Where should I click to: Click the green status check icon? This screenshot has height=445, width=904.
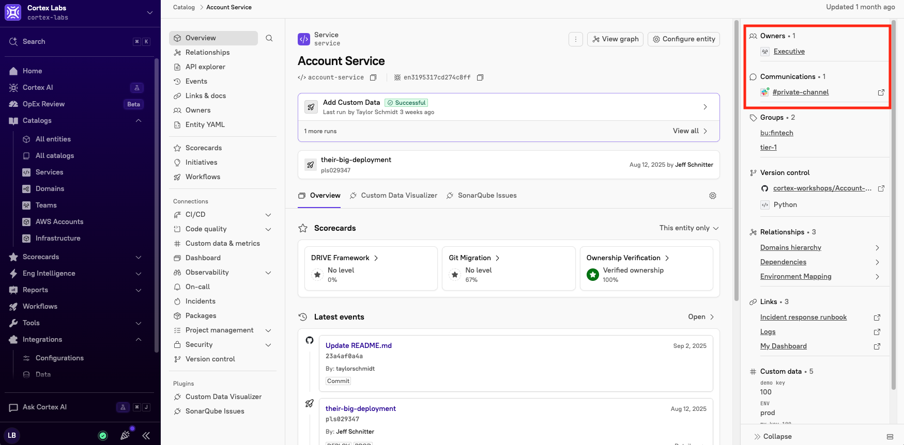[x=103, y=436]
